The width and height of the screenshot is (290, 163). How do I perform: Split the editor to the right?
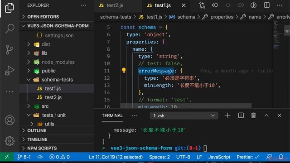(x=267, y=5)
